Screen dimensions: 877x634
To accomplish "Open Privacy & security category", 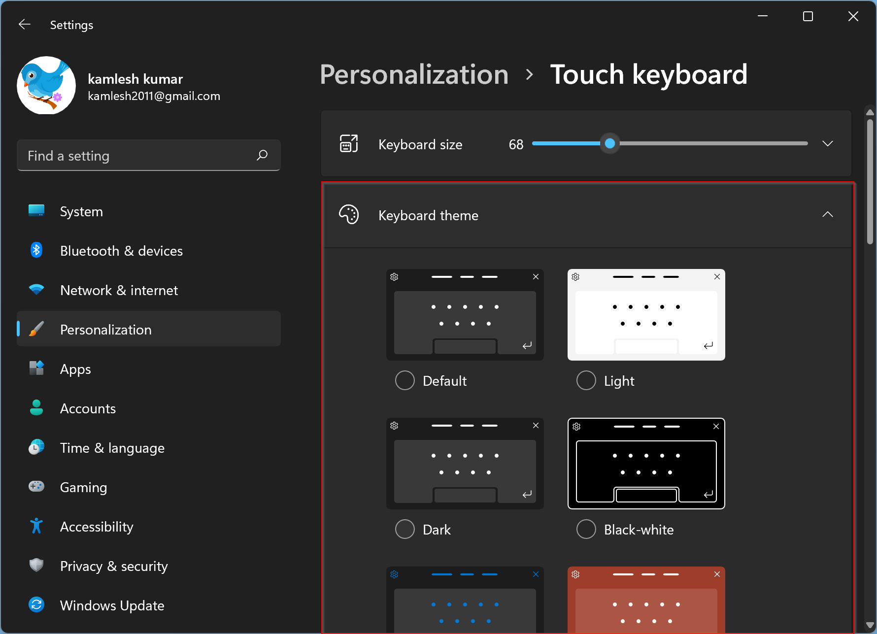I will (x=149, y=566).
